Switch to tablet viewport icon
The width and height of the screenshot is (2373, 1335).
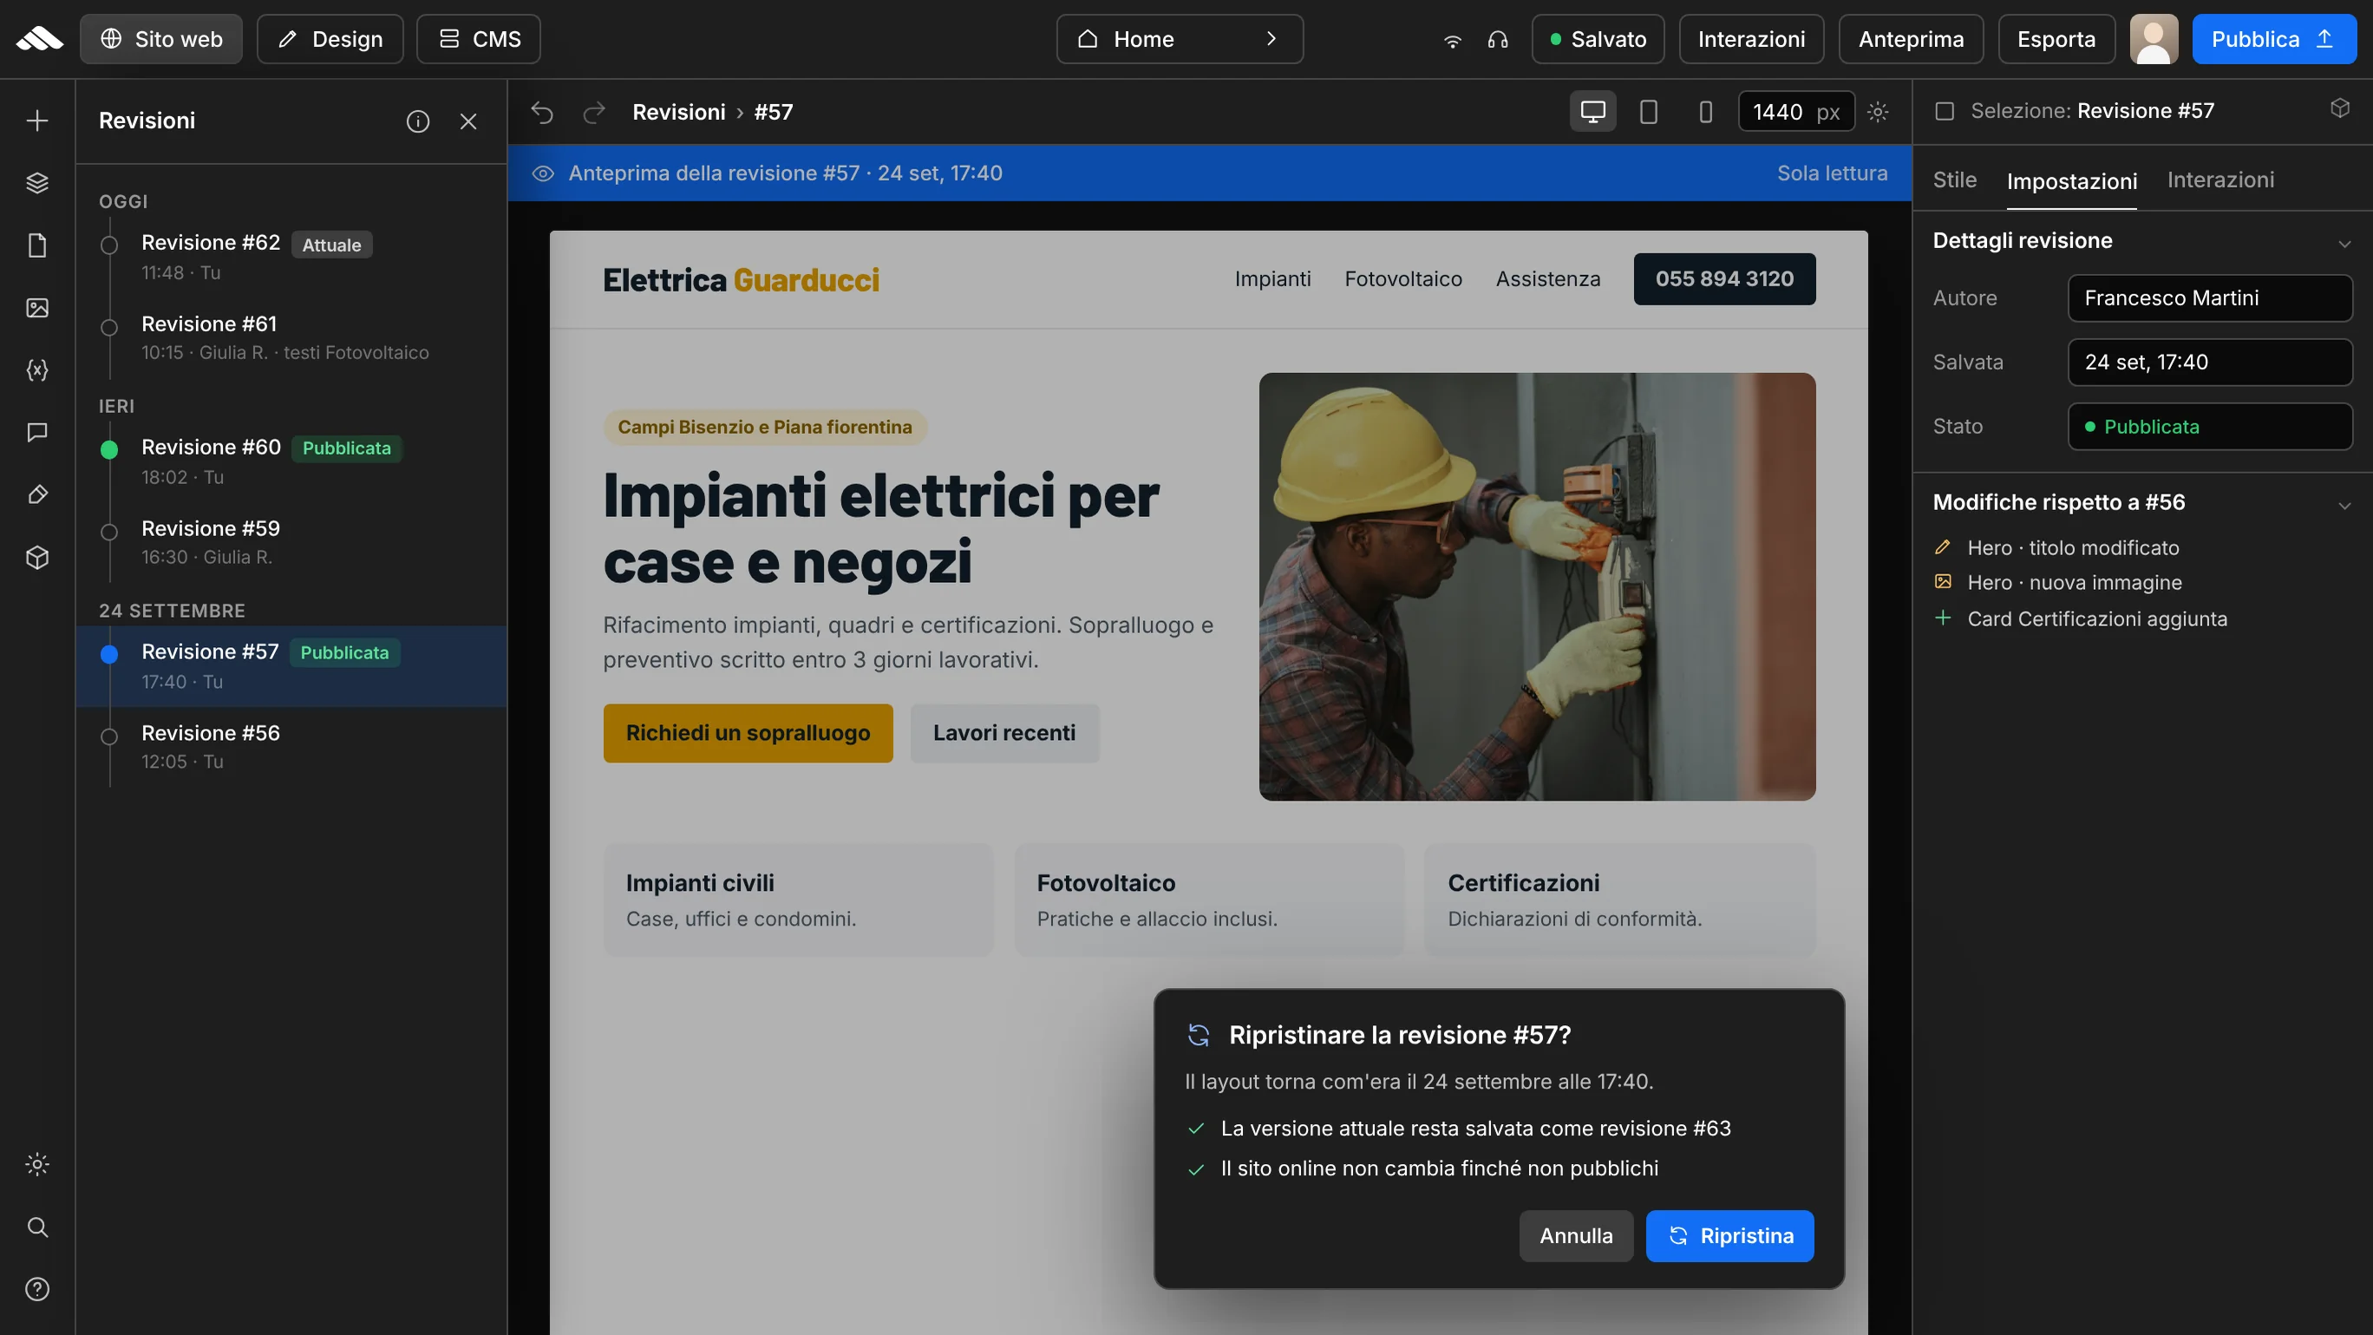coord(1649,112)
